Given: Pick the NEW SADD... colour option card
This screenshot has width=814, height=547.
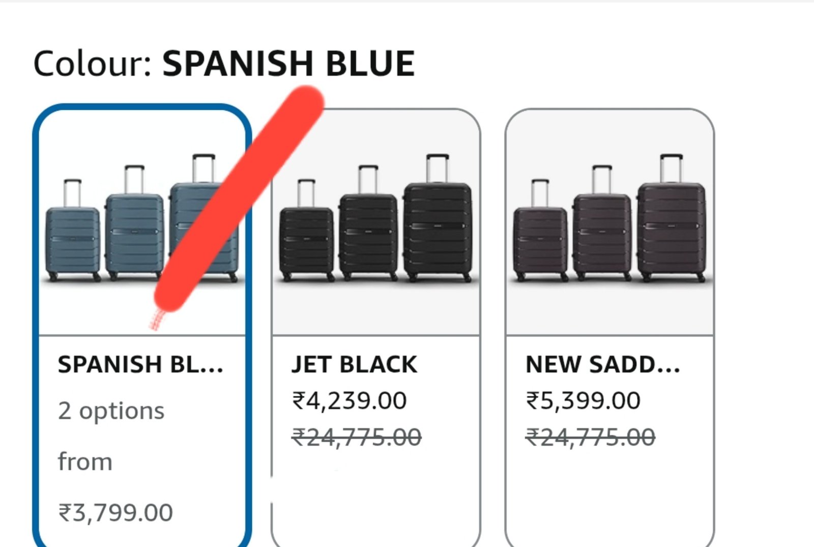Looking at the screenshot, I should (x=609, y=328).
